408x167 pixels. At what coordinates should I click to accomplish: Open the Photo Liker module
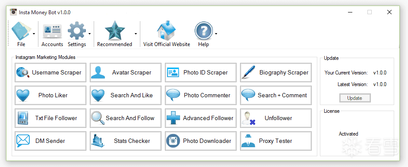pyautogui.click(x=51, y=96)
